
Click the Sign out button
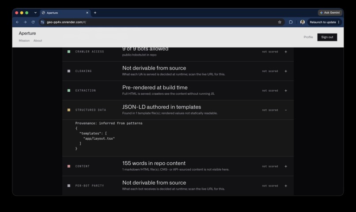click(x=327, y=37)
